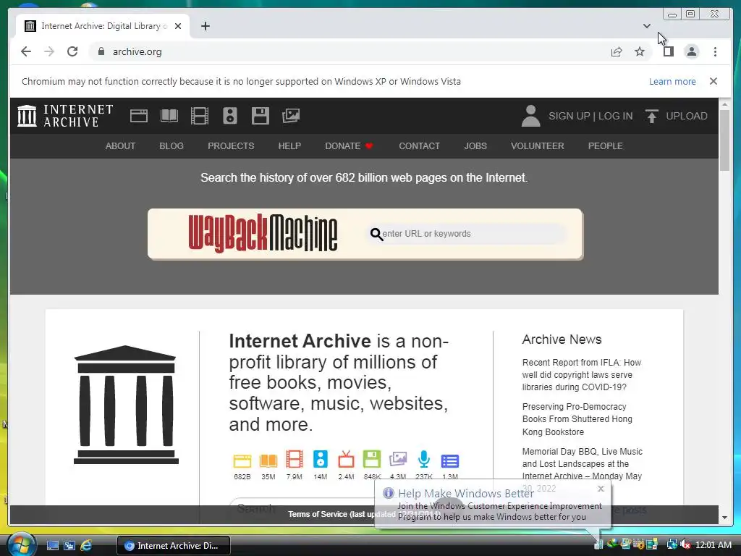This screenshot has width=741, height=556.
Task: Click the muted volume tray icon
Action: 685,544
